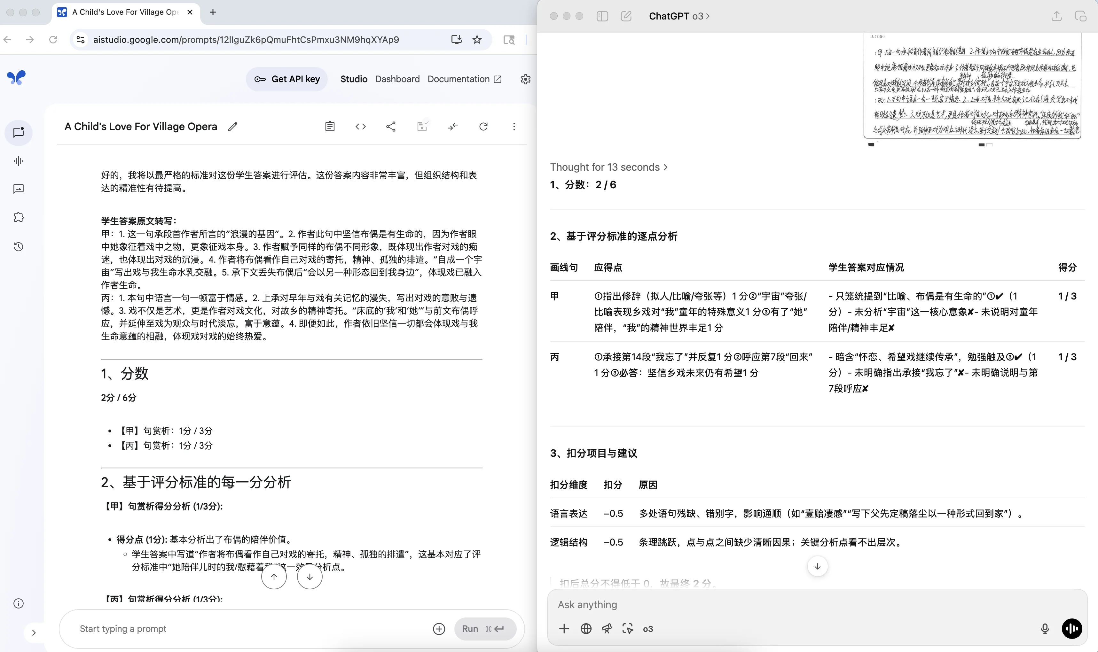Screen dimensions: 1098x652
Task: Start a new ChatGPT chat
Action: point(626,16)
